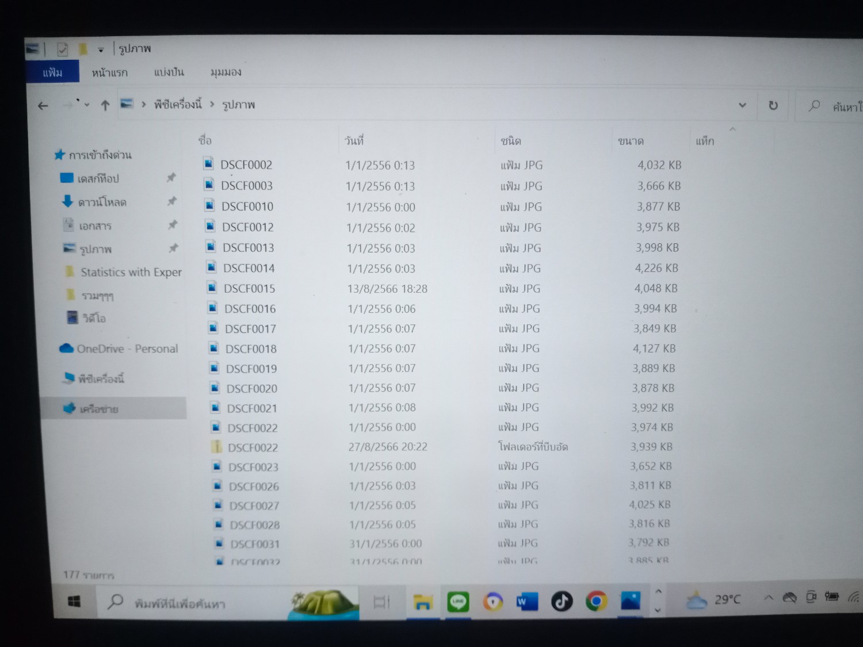Click file name DSCF0023
This screenshot has width=863, height=647.
[x=253, y=467]
